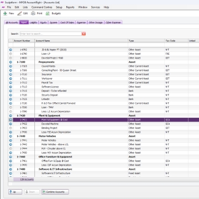Click the New account toolbar button
199x199 pixels.
point(8,13)
